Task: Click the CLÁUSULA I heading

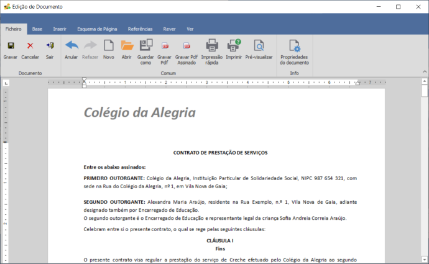Action: [x=220, y=241]
